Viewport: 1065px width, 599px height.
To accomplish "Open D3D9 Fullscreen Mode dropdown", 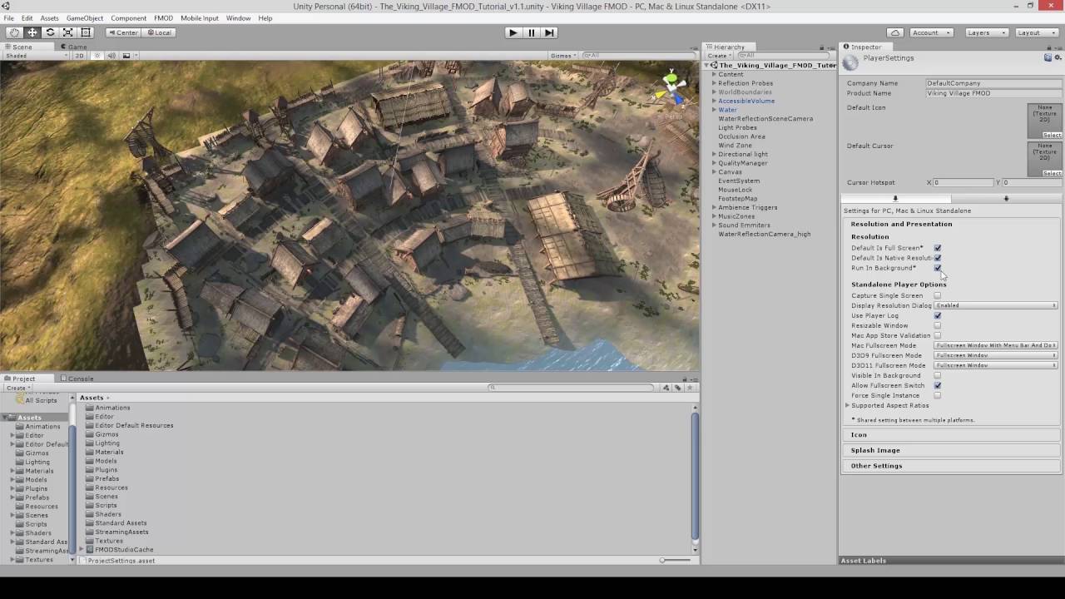I will tap(996, 355).
